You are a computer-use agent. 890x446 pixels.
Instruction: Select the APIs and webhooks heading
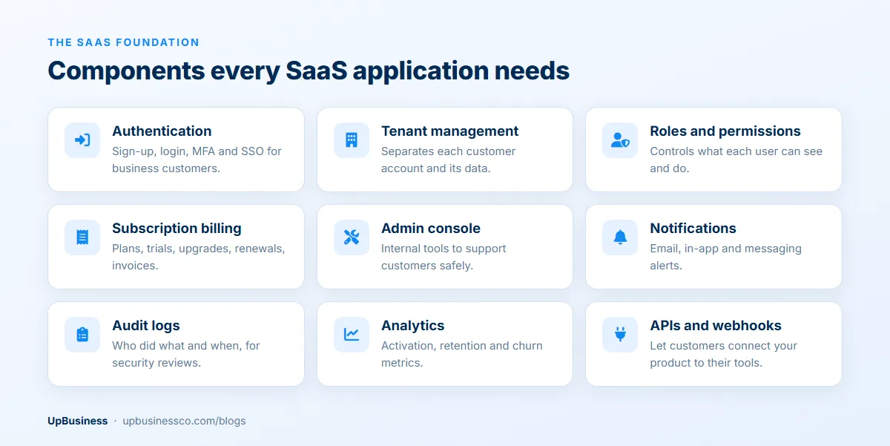tap(716, 326)
